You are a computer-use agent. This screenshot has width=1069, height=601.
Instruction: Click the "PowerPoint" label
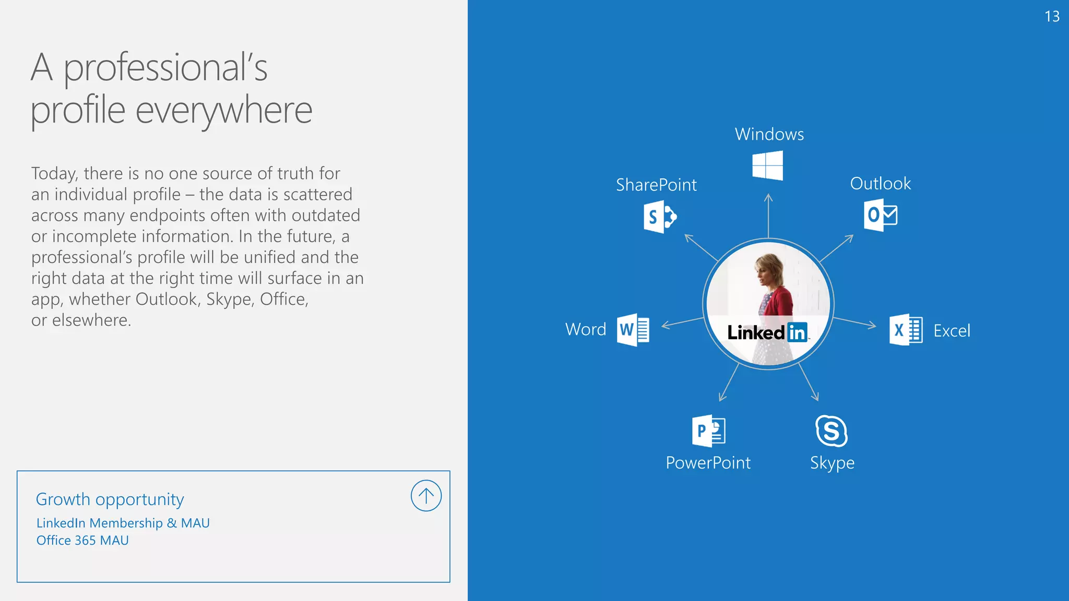click(x=708, y=463)
